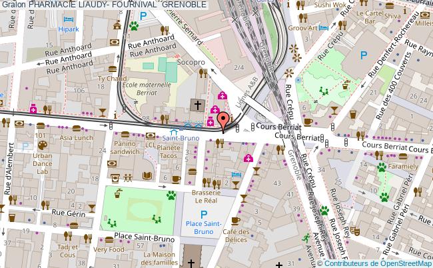Click the green paw icon near top Rue Anthoard
Screen dimensions: 433x268
tap(134, 26)
